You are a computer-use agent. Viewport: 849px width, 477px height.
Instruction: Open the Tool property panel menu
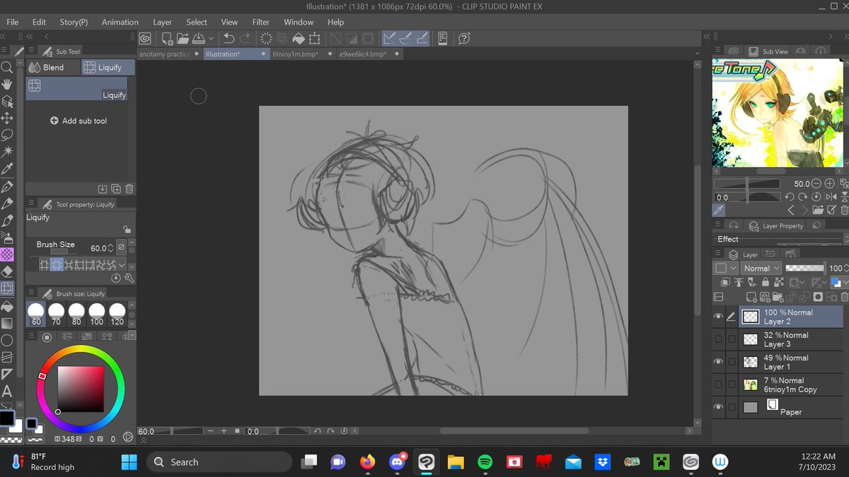tap(30, 204)
